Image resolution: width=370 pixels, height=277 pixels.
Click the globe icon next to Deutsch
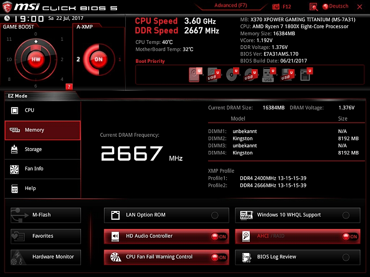326,6
